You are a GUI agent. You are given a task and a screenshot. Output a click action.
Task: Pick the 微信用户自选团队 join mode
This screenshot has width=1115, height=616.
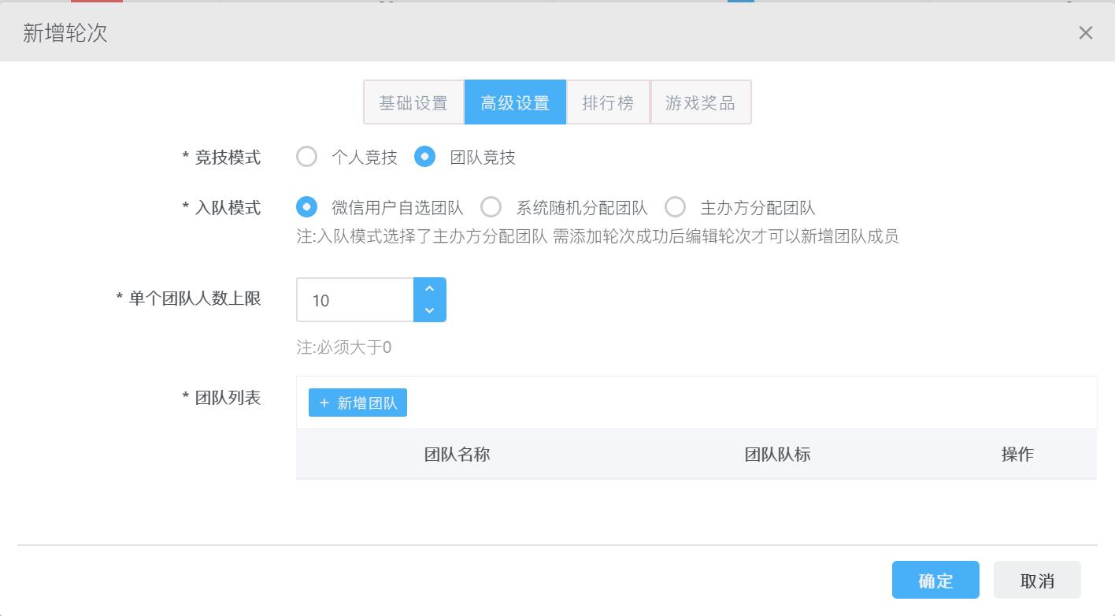tap(307, 207)
